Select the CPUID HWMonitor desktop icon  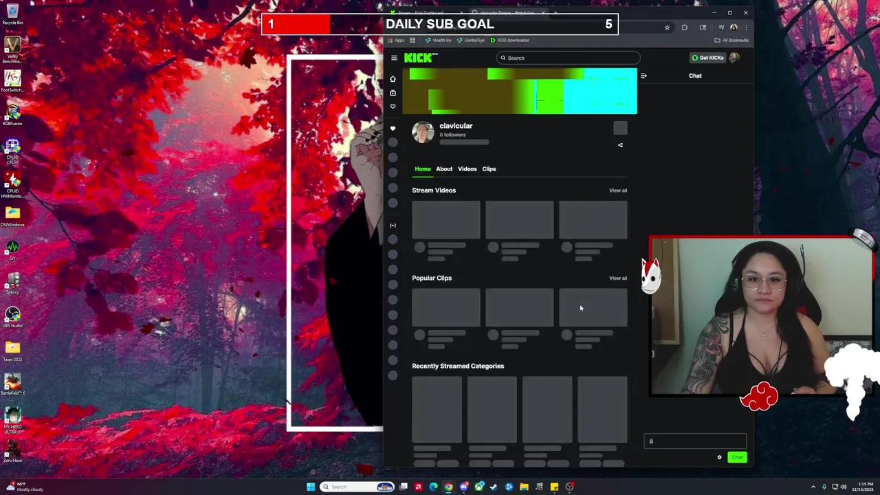tap(12, 185)
